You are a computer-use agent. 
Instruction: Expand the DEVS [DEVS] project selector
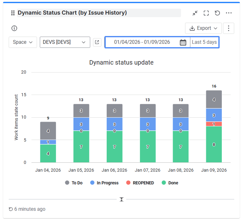point(65,42)
